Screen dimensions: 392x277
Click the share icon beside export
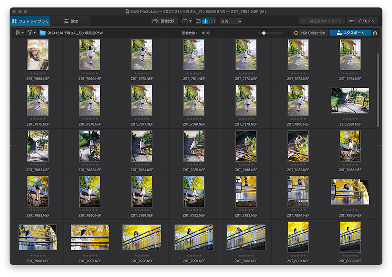[375, 33]
